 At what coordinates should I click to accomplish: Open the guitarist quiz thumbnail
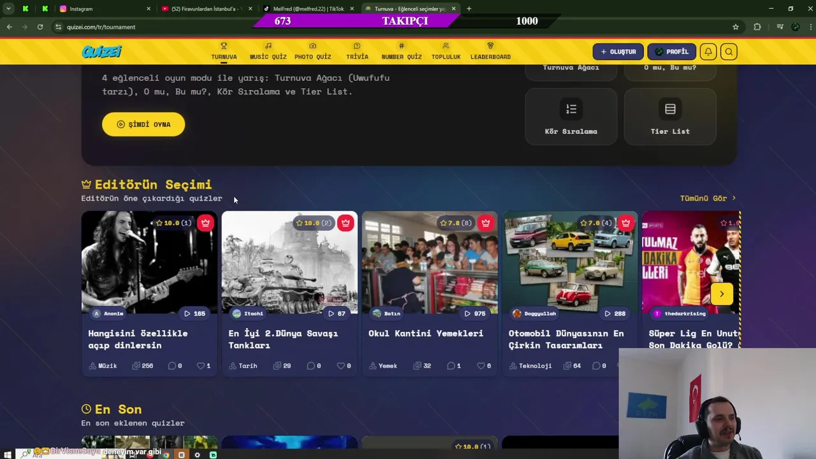coord(149,262)
